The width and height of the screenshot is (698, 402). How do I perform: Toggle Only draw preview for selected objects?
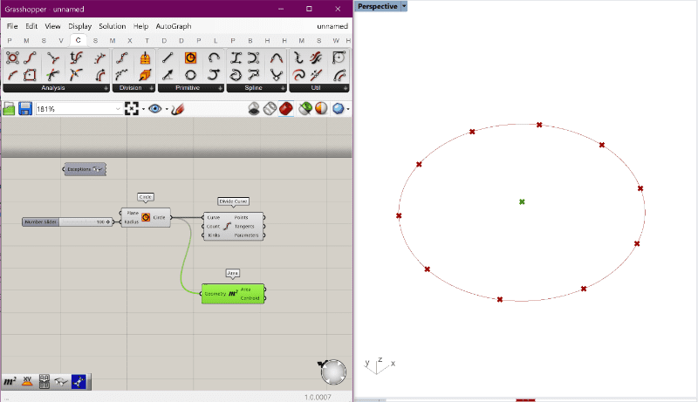tap(305, 108)
